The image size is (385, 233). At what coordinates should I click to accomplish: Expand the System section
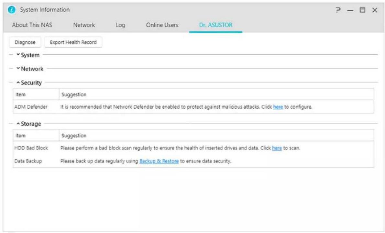[28, 55]
